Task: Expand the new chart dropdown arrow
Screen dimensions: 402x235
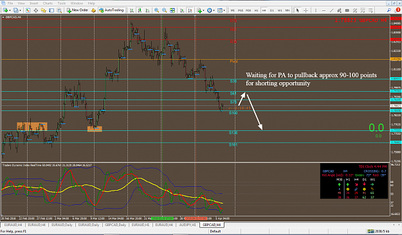Action: (10, 10)
